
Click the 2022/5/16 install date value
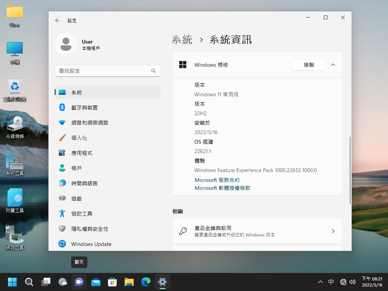(206, 132)
